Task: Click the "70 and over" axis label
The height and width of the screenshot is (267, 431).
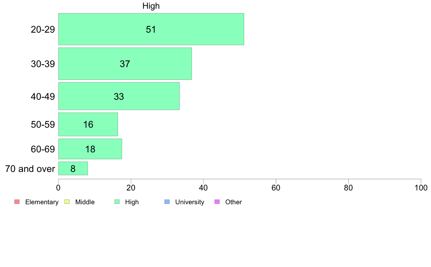Action: pos(30,169)
